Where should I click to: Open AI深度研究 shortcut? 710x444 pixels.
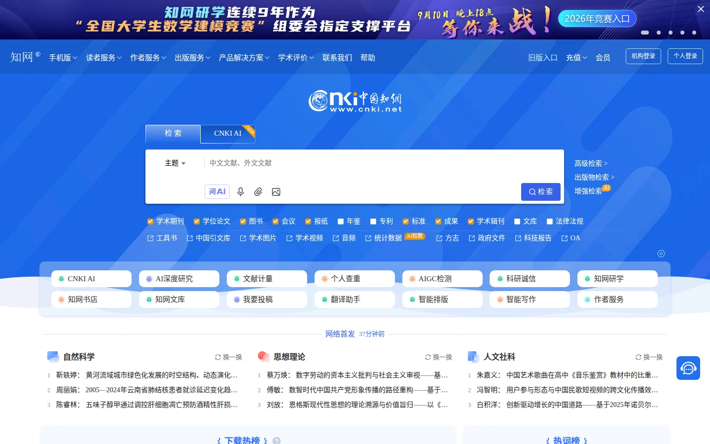[x=179, y=279]
